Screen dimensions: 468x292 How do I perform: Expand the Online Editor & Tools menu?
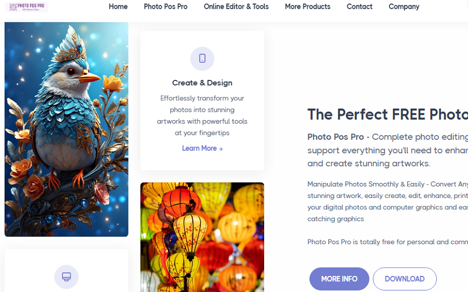click(x=236, y=7)
